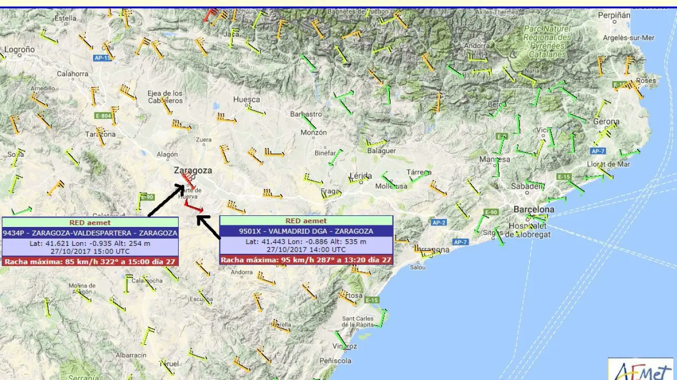Click the Lérida city label

point(361,176)
